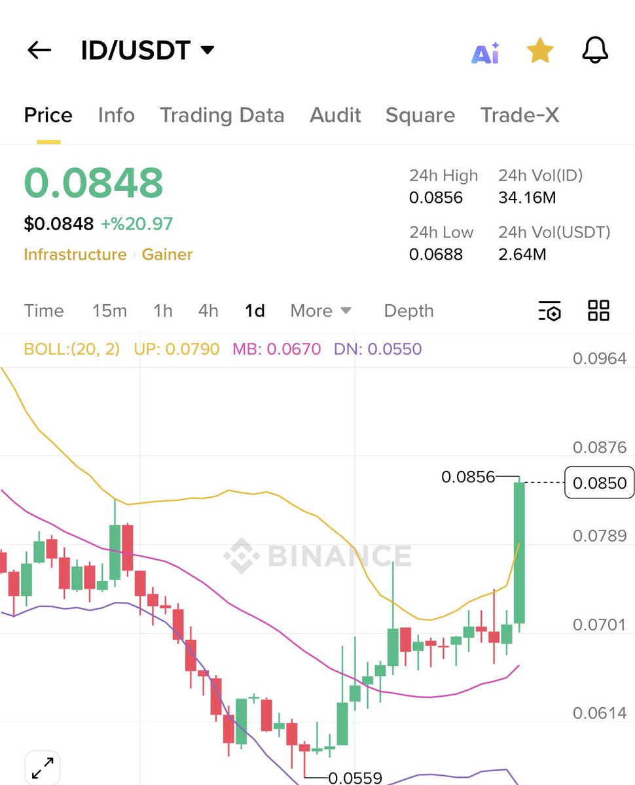Tap the current price tag 0.0850

(x=600, y=483)
